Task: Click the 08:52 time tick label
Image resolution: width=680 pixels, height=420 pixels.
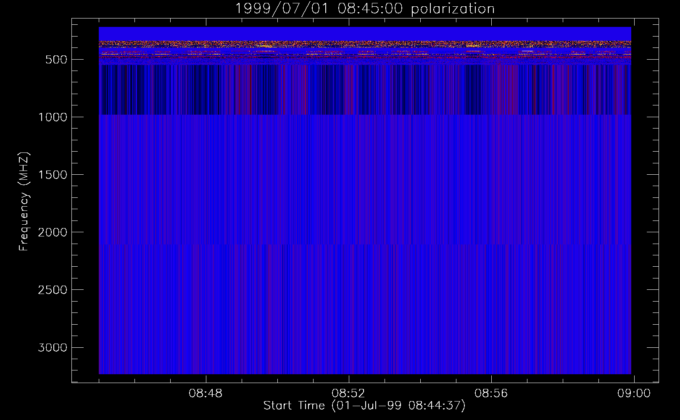Action: (348, 394)
